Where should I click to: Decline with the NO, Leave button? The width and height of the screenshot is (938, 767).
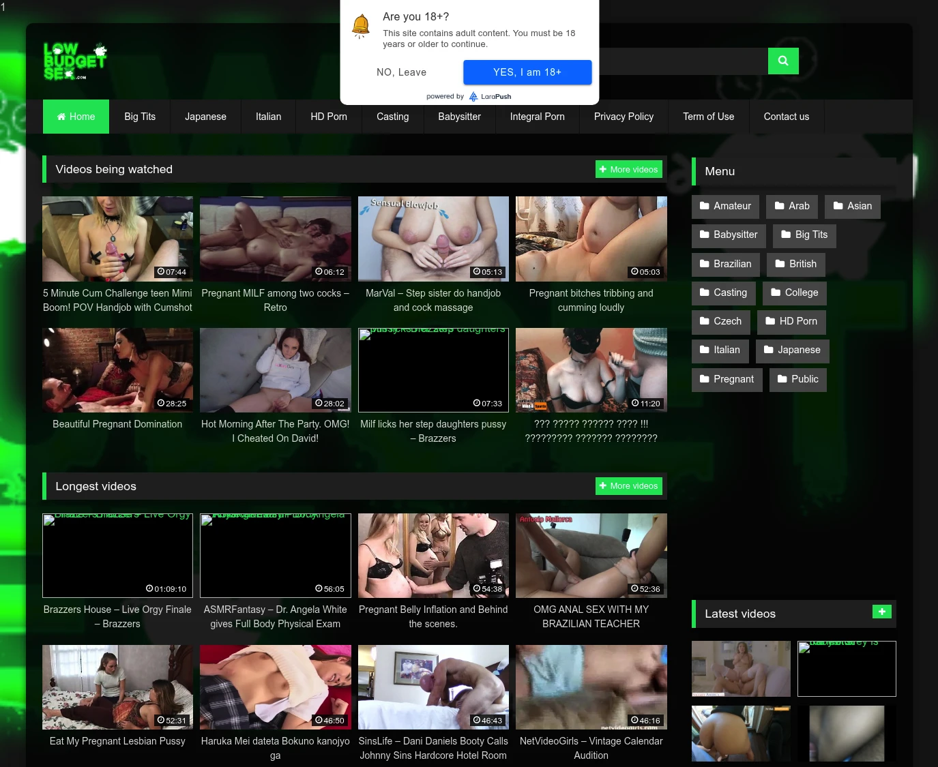401,72
